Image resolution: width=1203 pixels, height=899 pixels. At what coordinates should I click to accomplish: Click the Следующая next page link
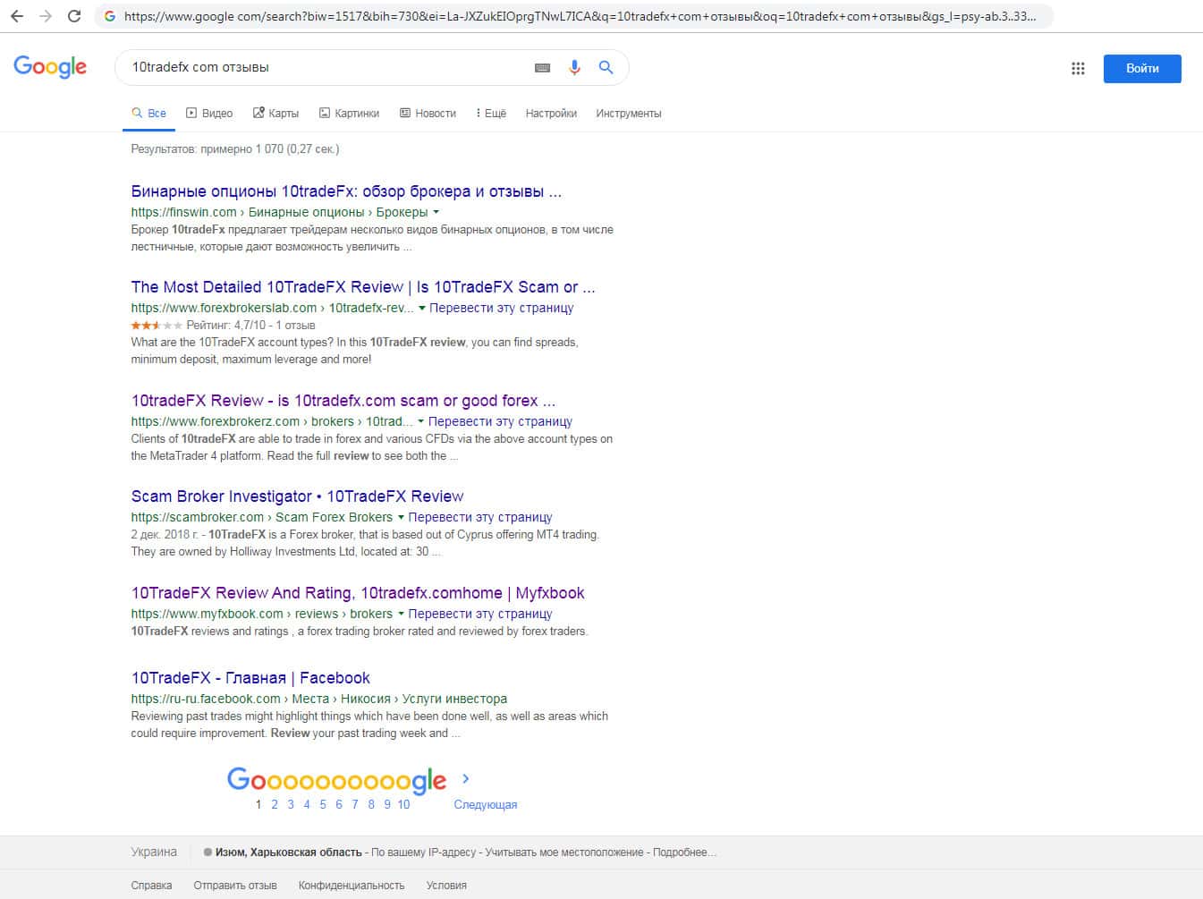(486, 805)
